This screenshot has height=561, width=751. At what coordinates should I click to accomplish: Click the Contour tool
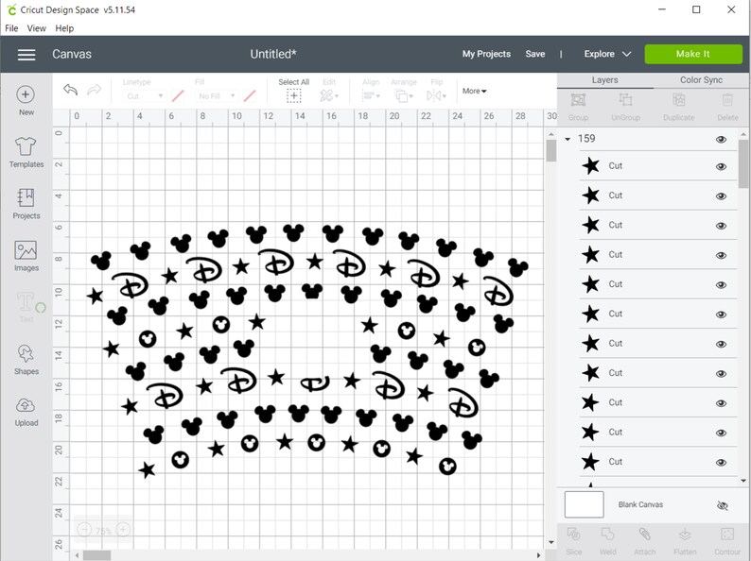(x=727, y=541)
